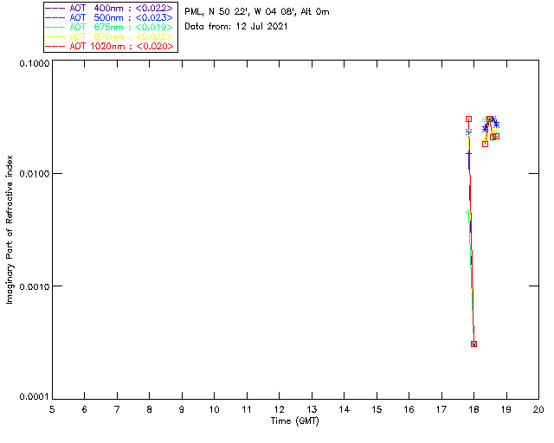Viewport: 554px width, 443px height.
Task: Click the AOT 1020nm legend entry
Action: [x=109, y=46]
